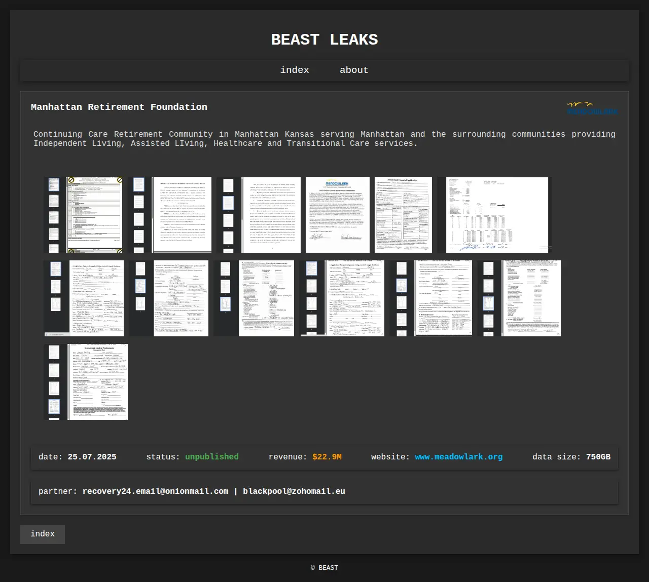The height and width of the screenshot is (582, 649).
Task: Click the blackpool@zohomail.eu partner address
Action: [294, 491]
